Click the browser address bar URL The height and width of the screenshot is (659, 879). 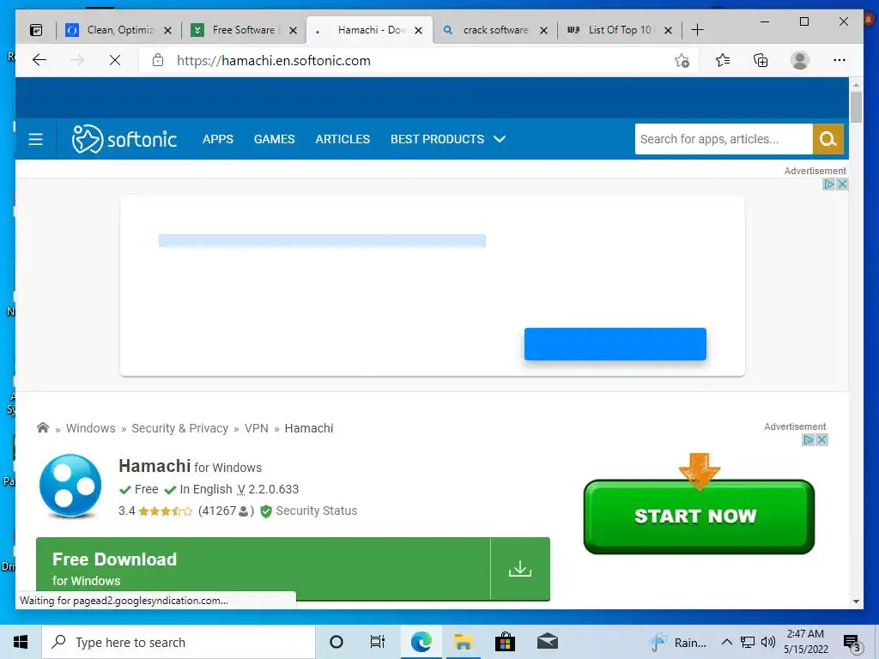[274, 61]
